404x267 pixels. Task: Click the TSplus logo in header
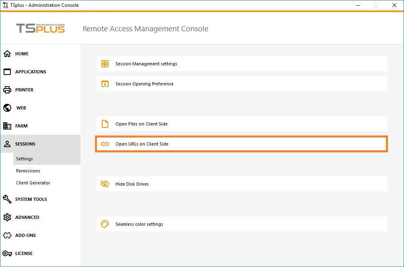[40, 28]
